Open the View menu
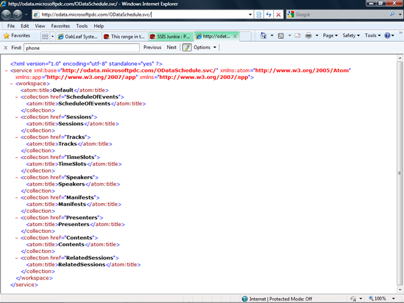This screenshot has width=404, height=303. [40, 26]
